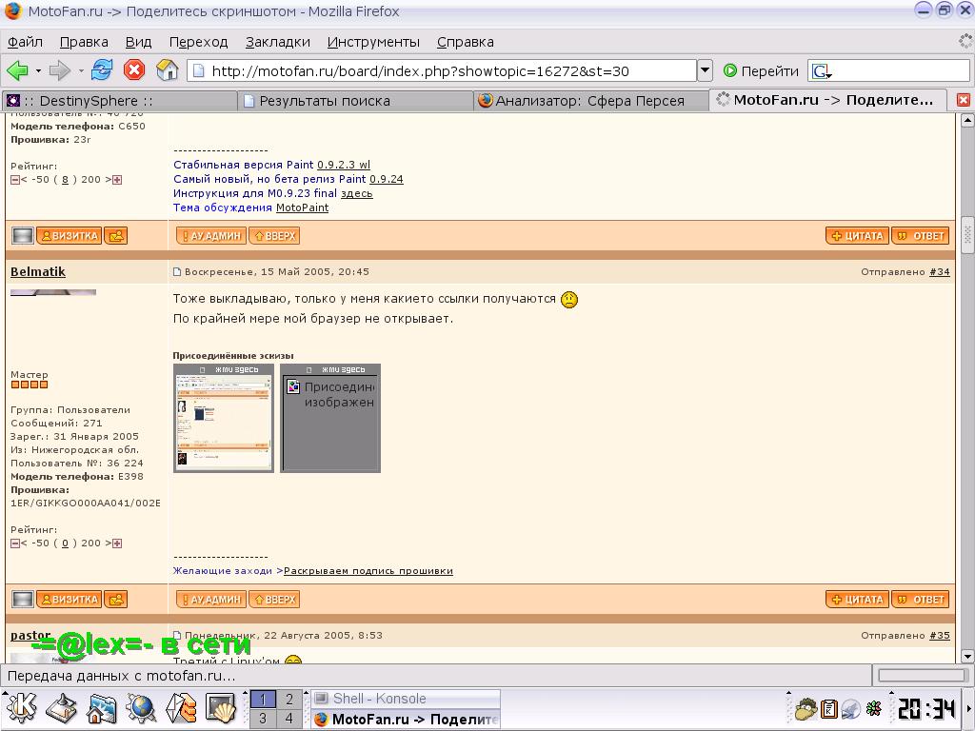Open the Переход menu
Image resolution: width=975 pixels, height=731 pixels.
pyautogui.click(x=198, y=42)
